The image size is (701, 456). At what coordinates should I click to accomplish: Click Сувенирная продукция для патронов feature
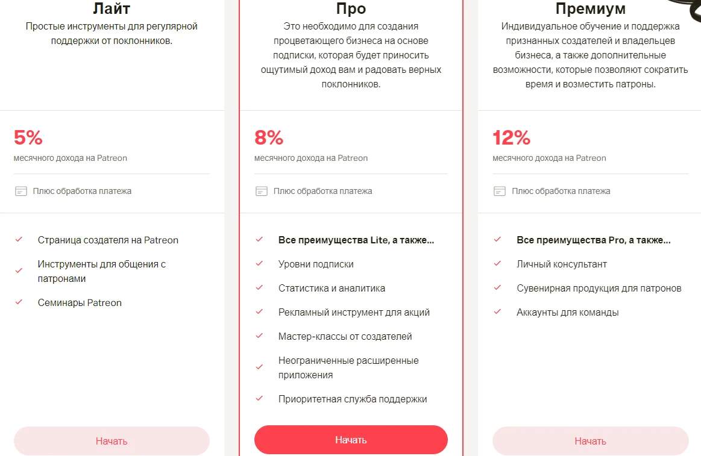pos(599,288)
